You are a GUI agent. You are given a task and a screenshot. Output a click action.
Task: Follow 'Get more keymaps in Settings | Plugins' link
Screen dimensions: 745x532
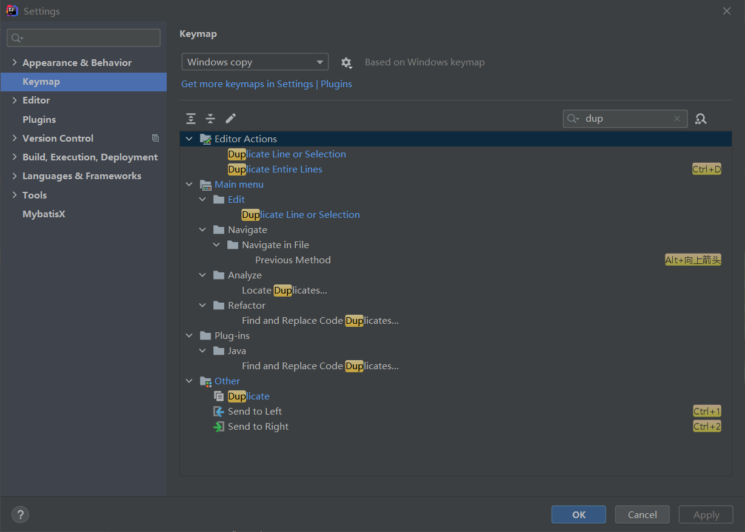(x=267, y=84)
